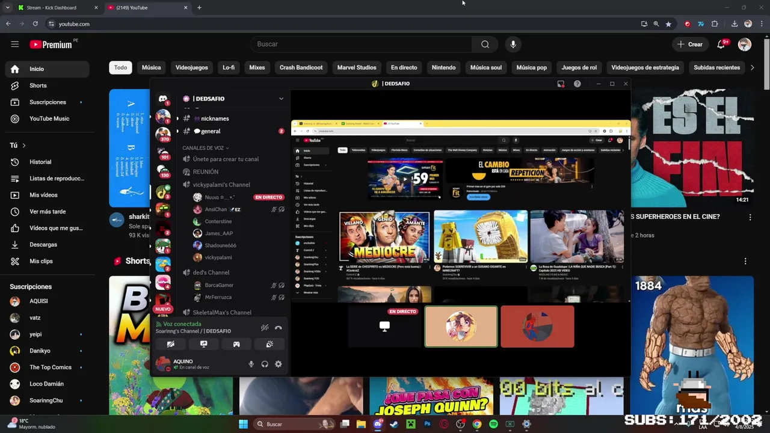Open the Discord direct messages home icon
Image resolution: width=770 pixels, height=433 pixels.
[x=163, y=99]
